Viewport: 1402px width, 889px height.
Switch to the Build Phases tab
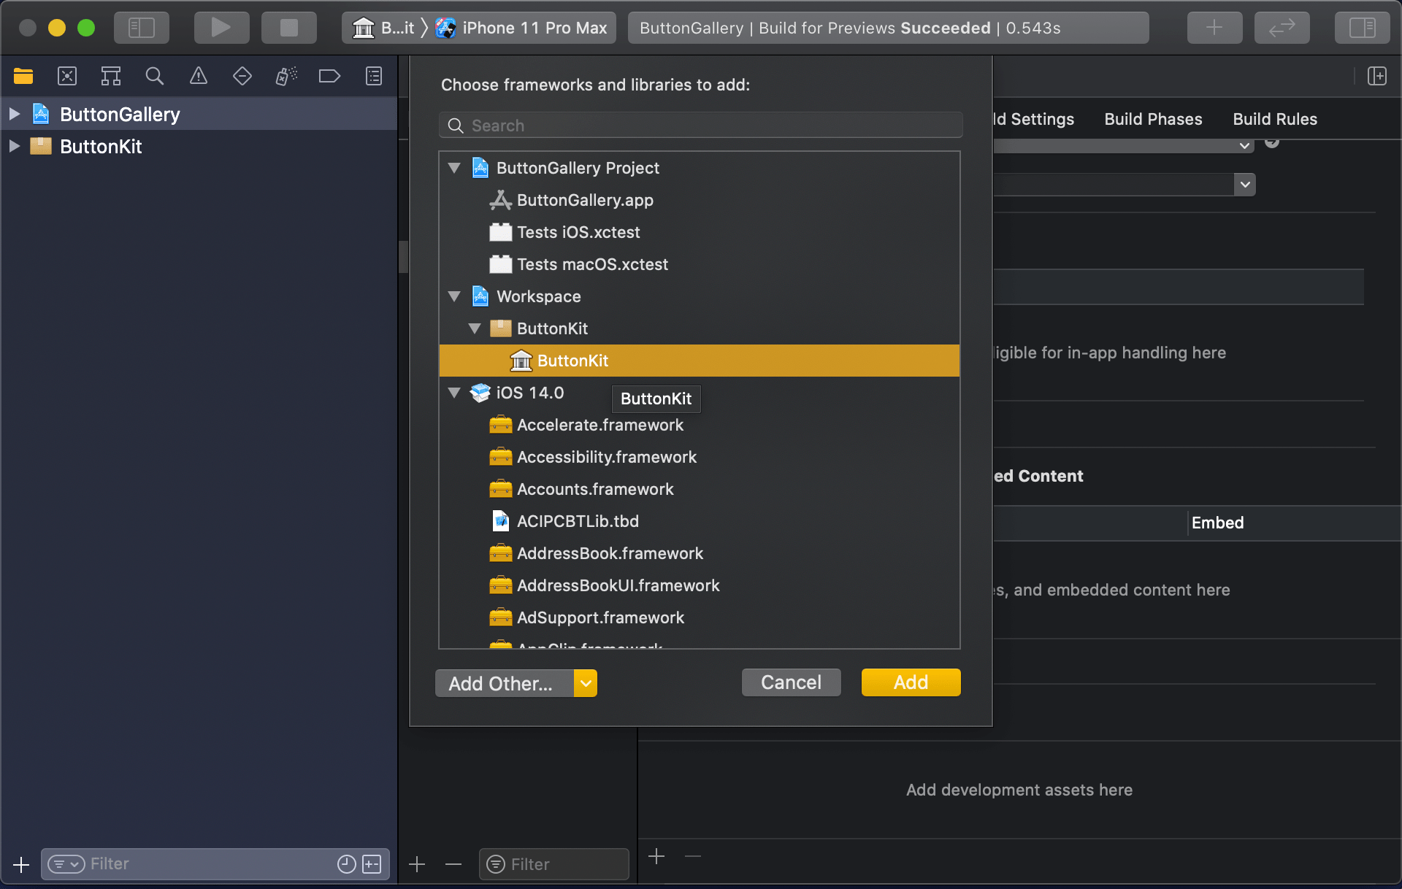[x=1153, y=119]
